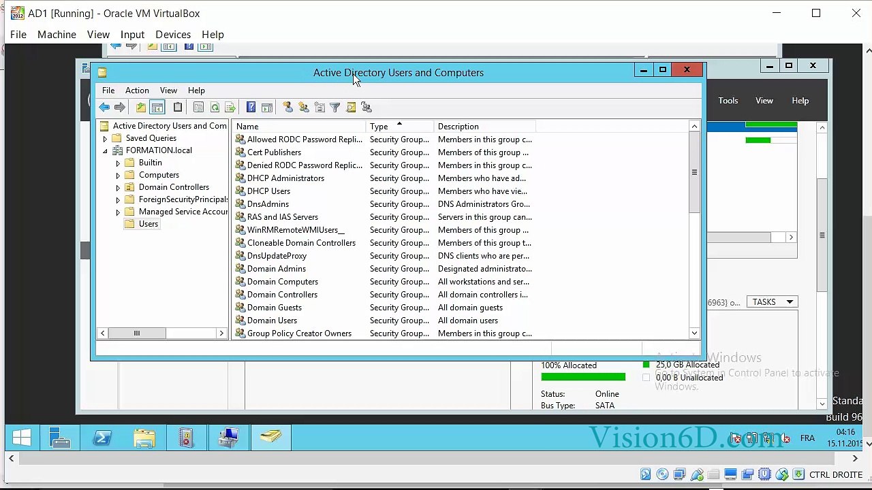The width and height of the screenshot is (872, 490).
Task: Open the VirtualBox Machine menu
Action: [x=57, y=35]
